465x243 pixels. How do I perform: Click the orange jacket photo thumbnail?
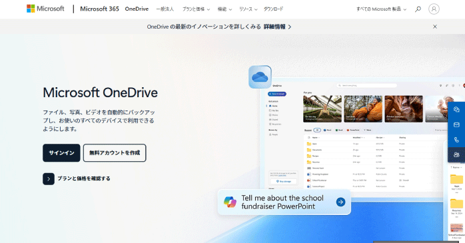point(363,109)
